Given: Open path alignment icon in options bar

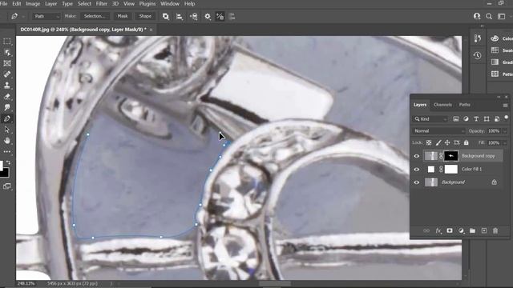Looking at the screenshot, I should 180,16.
